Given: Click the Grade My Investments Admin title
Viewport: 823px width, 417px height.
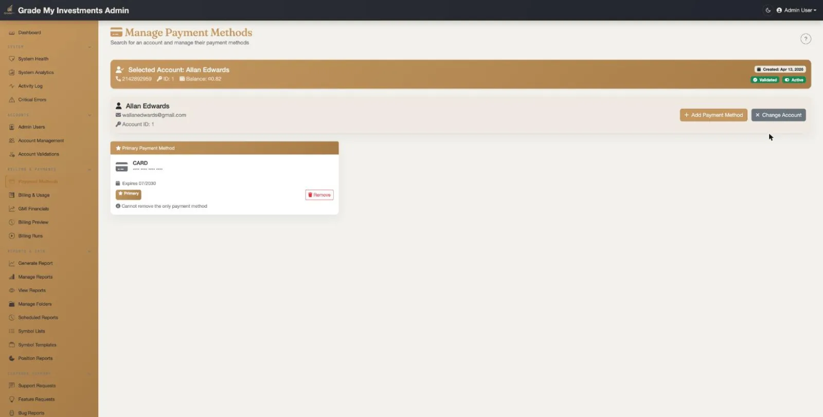Looking at the screenshot, I should pos(74,10).
